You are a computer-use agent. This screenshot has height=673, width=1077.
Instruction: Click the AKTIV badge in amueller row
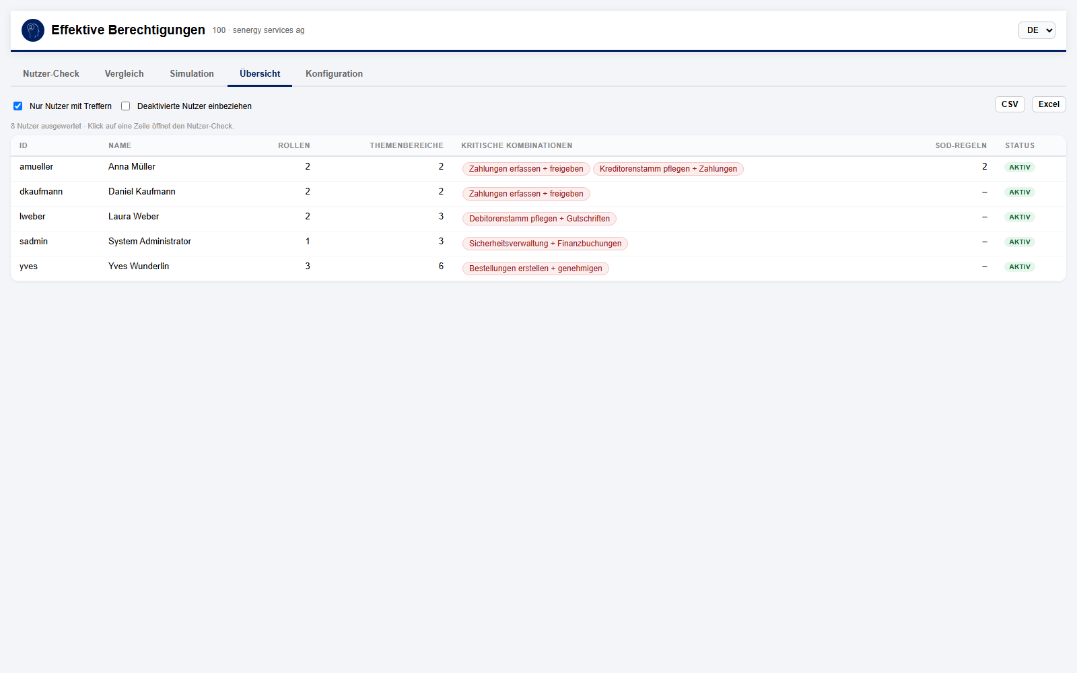(x=1020, y=168)
